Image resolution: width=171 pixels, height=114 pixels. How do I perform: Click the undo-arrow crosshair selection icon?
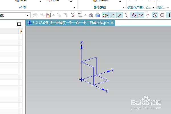59,15
